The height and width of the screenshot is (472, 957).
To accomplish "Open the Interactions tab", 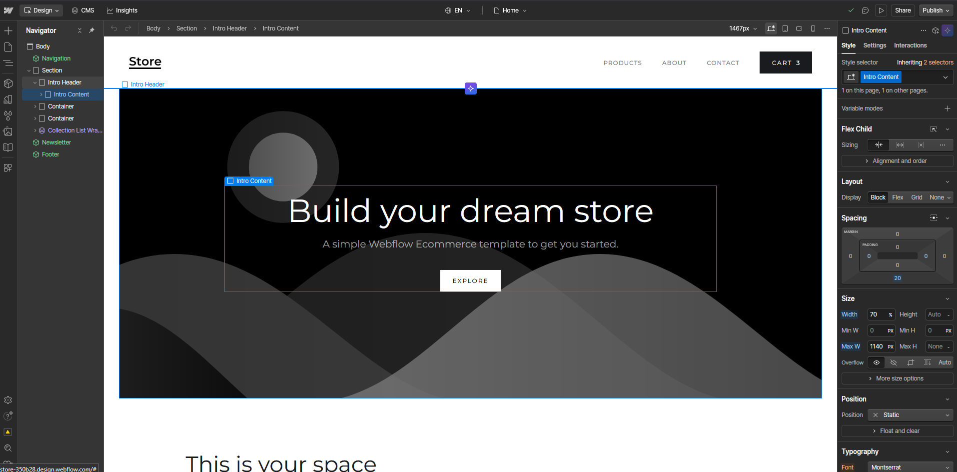I will tap(910, 45).
